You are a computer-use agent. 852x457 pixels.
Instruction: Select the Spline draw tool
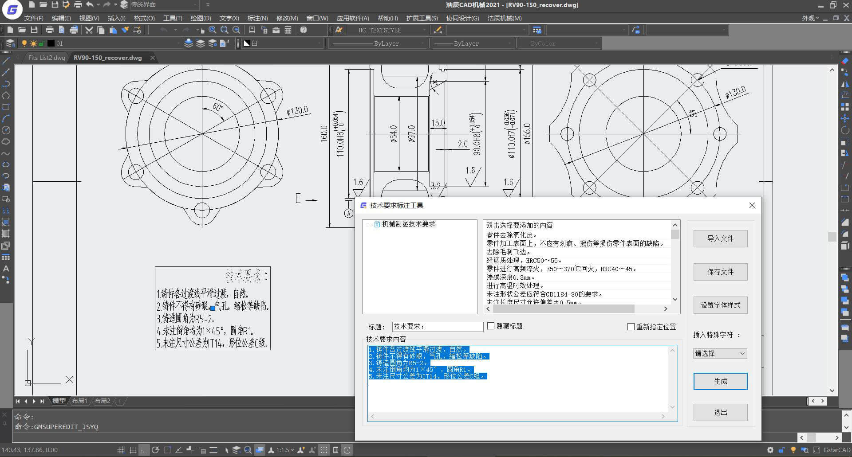point(6,153)
